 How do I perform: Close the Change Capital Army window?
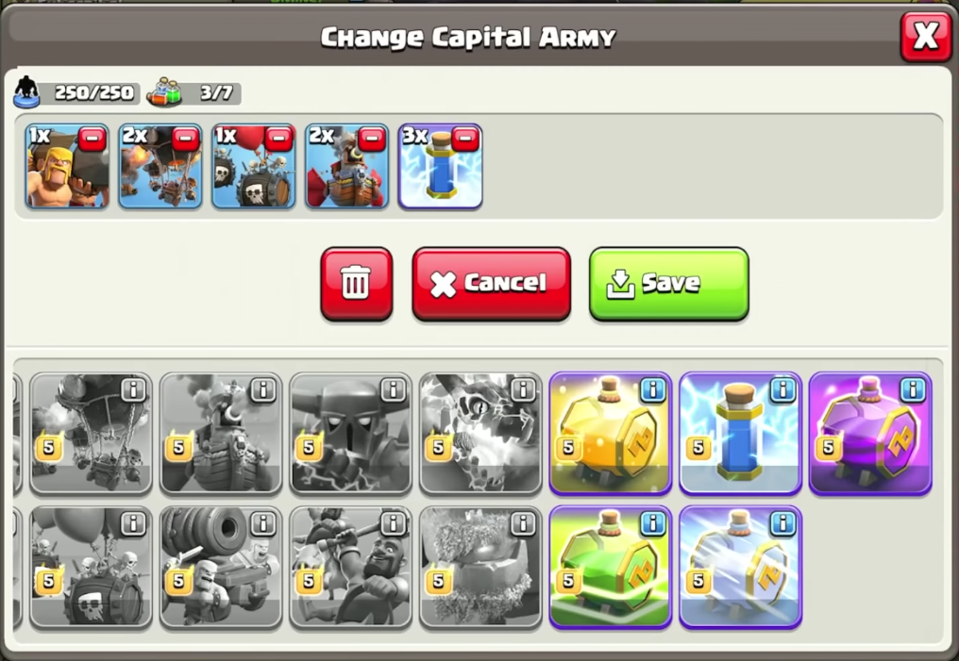[x=925, y=37]
